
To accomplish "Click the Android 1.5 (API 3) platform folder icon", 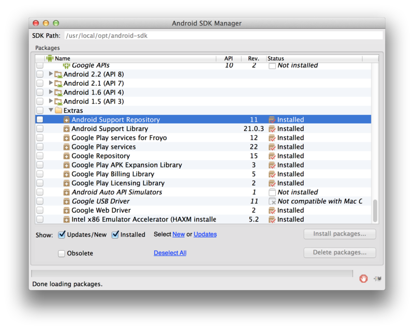I will (x=58, y=102).
